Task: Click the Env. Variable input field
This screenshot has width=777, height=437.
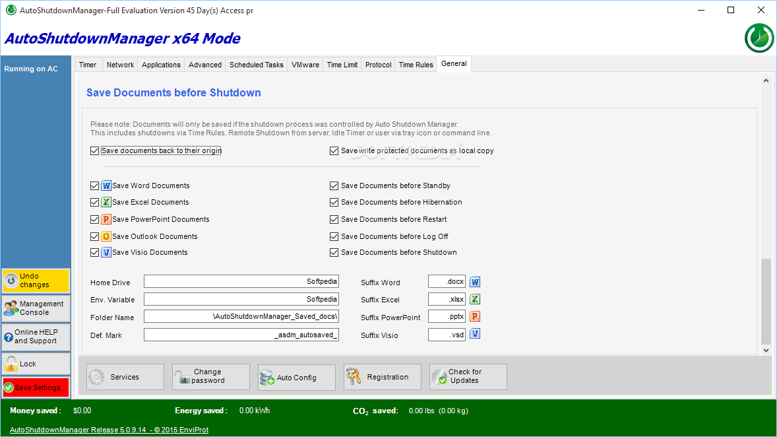Action: pos(241,299)
